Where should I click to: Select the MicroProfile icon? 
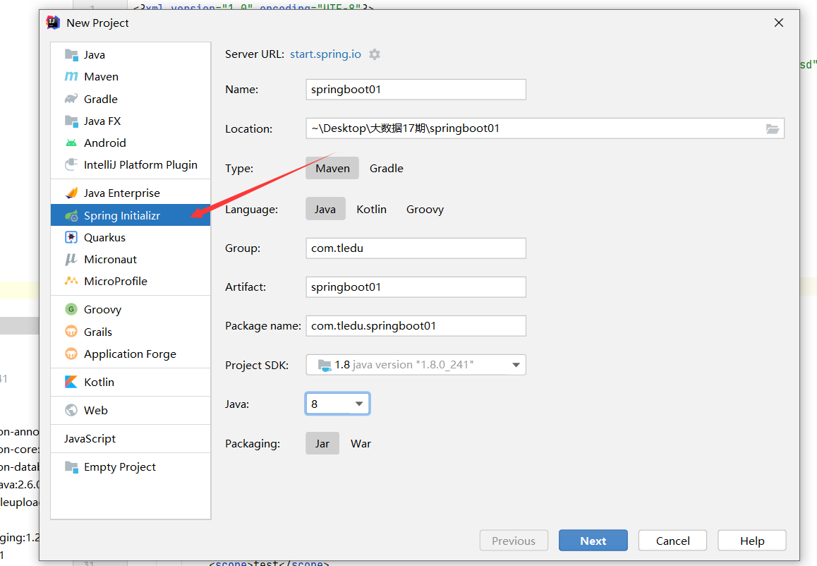[x=71, y=282]
